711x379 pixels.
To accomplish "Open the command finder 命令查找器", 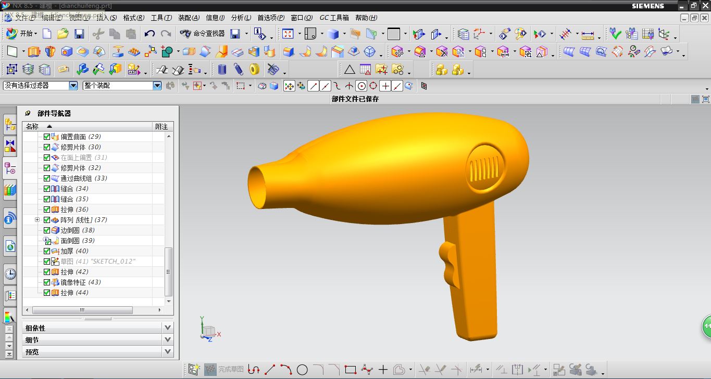I will pyautogui.click(x=202, y=34).
